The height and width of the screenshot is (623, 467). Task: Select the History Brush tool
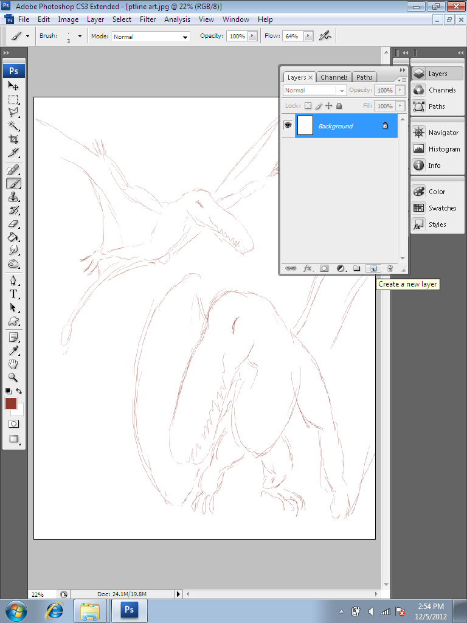pyautogui.click(x=13, y=210)
